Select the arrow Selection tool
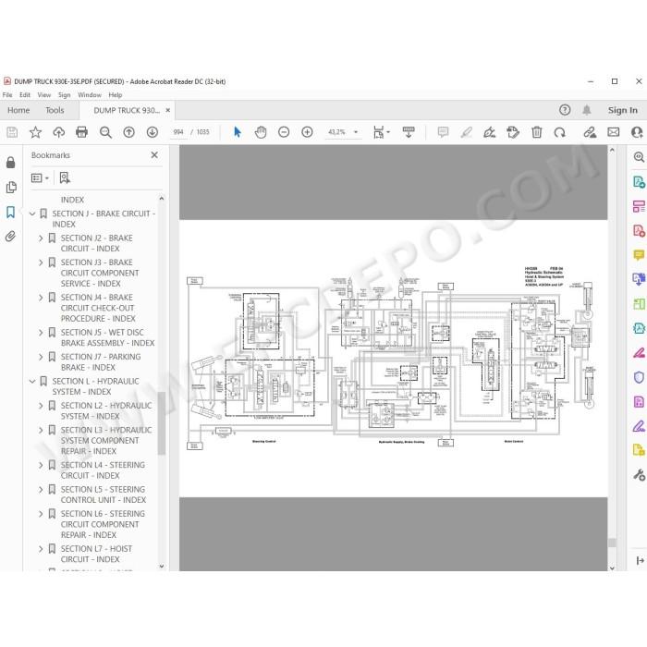 pos(238,132)
